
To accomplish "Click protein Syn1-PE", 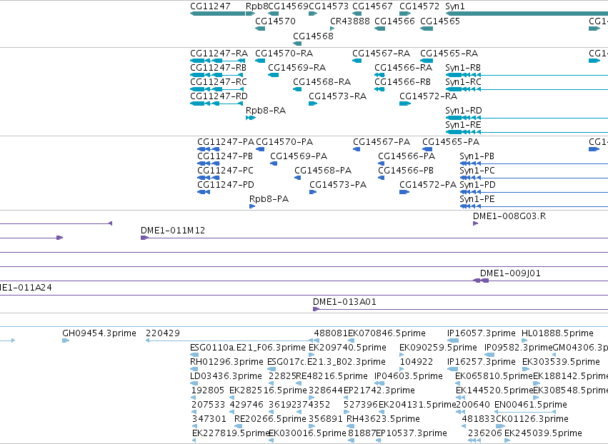I will pyautogui.click(x=477, y=199).
